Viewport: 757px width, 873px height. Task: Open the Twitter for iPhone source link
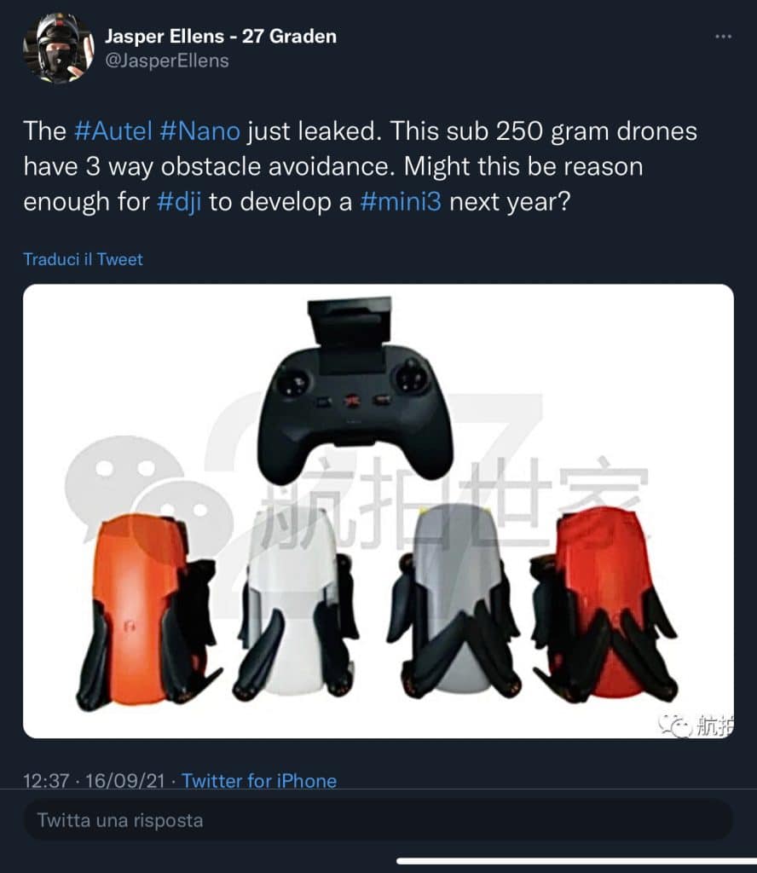259,781
